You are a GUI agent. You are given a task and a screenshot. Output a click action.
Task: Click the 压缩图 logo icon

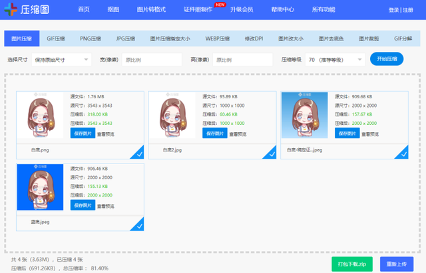(x=11, y=9)
